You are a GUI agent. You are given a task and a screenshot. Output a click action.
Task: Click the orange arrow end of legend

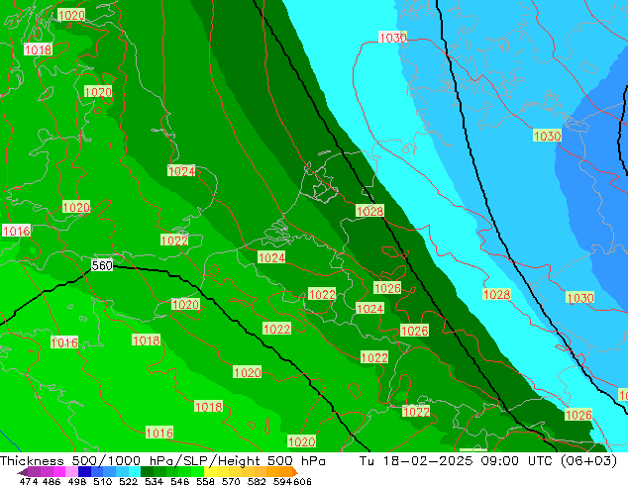(293, 472)
